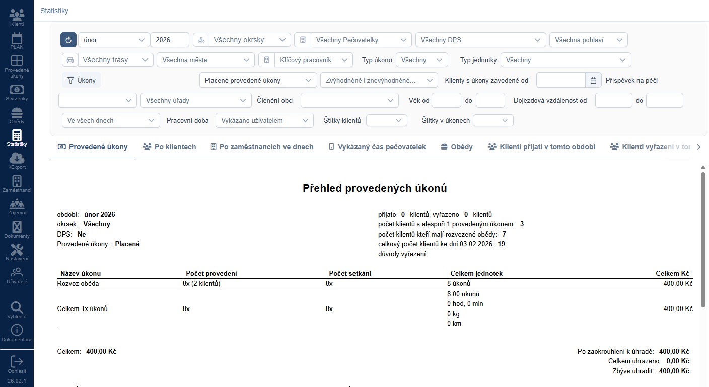This screenshot has height=387, width=709.
Task: Open the Všechny okrsky dropdown
Action: tap(250, 40)
